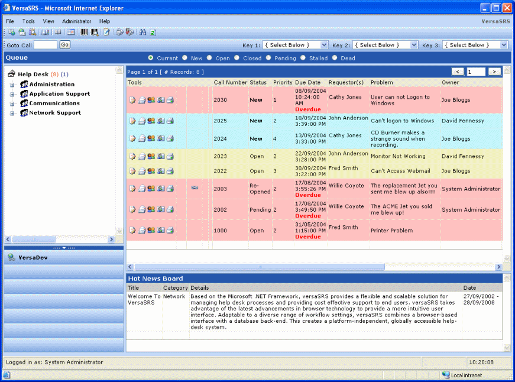This screenshot has height=382, width=515.
Task: Click the edit pencil icon for call 2030
Action: (132, 100)
